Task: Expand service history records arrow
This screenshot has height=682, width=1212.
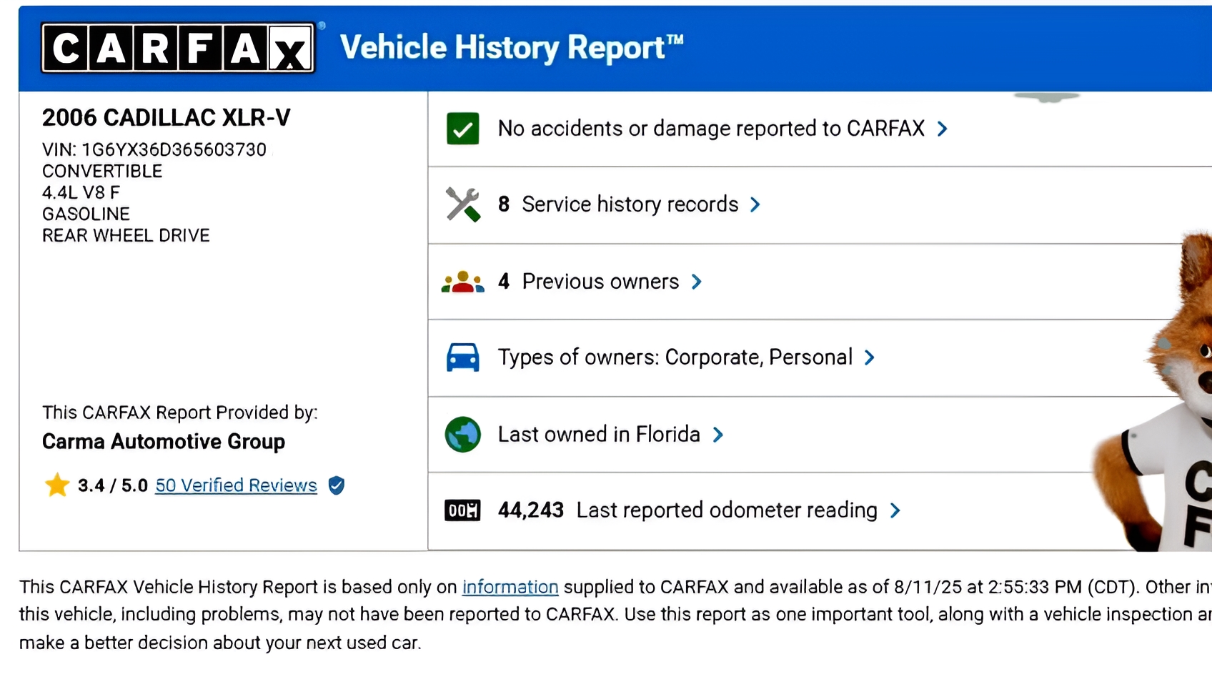Action: tap(755, 204)
